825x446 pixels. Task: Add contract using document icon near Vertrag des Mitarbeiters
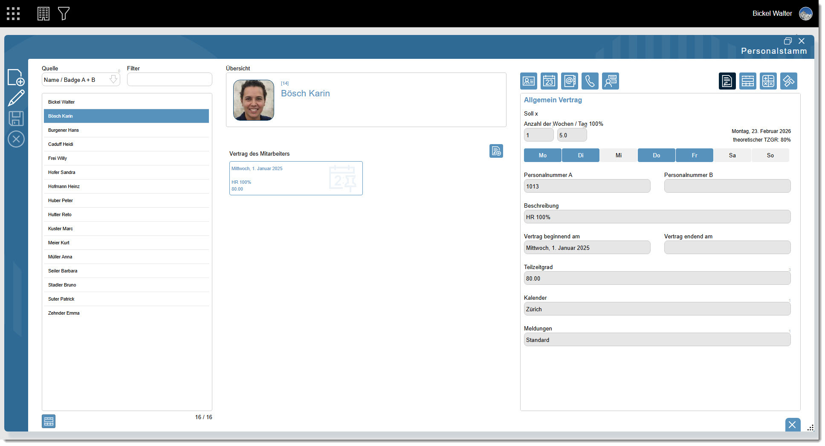tap(496, 151)
